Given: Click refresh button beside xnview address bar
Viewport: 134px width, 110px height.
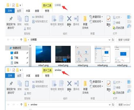Looking at the screenshot, I should pyautogui.click(x=113, y=105).
